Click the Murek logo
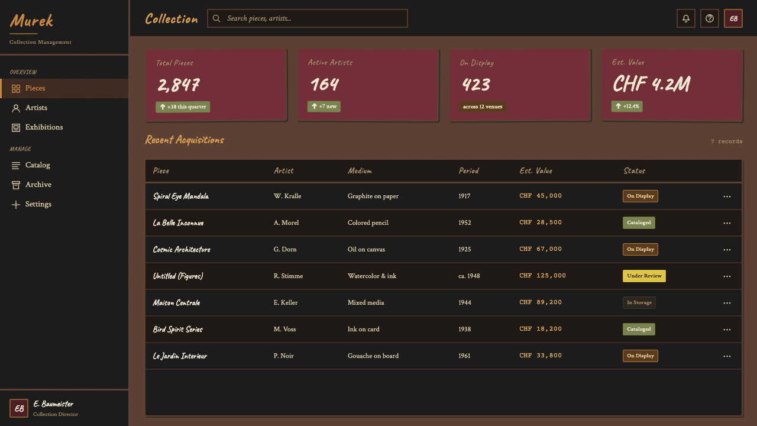 point(31,21)
